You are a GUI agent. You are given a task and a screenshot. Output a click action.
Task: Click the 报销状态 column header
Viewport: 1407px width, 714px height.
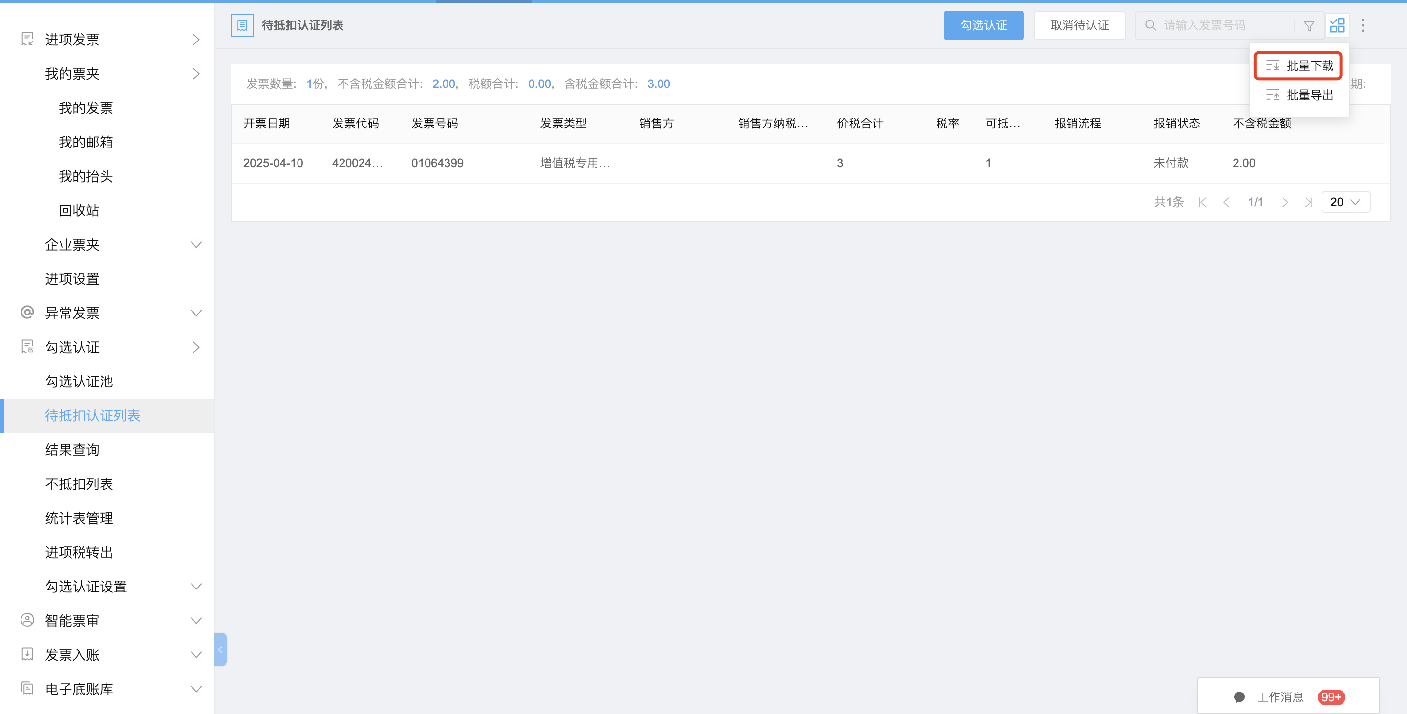click(1177, 124)
